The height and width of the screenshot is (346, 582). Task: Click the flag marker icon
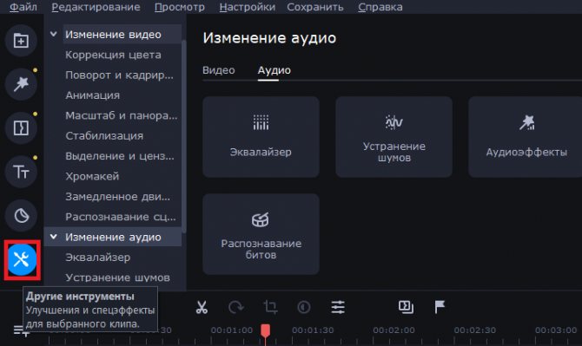[440, 307]
